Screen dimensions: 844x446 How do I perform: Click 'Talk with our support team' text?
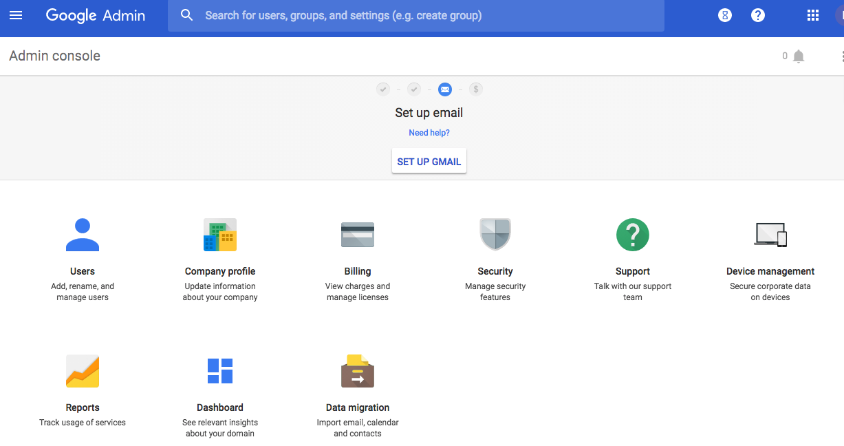[x=633, y=292]
